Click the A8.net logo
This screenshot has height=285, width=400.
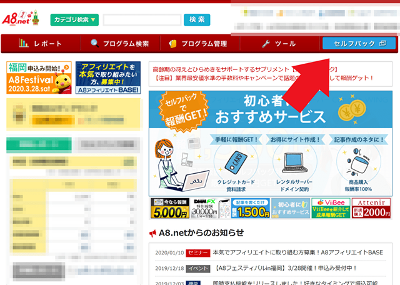[x=21, y=18]
